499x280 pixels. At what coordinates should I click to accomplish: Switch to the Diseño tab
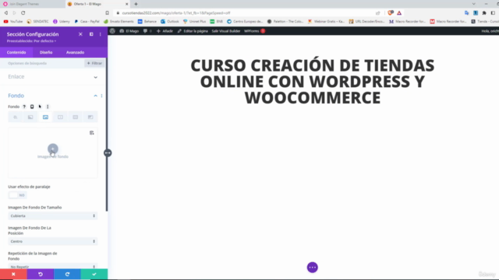pos(46,52)
